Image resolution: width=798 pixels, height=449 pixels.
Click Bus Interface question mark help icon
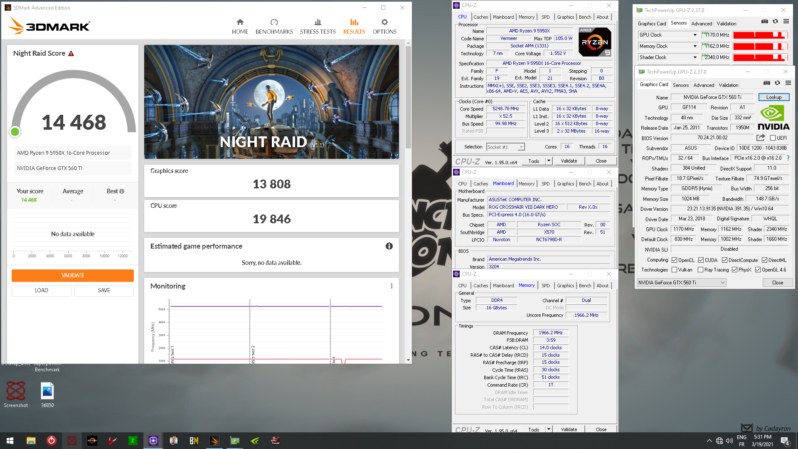(788, 158)
